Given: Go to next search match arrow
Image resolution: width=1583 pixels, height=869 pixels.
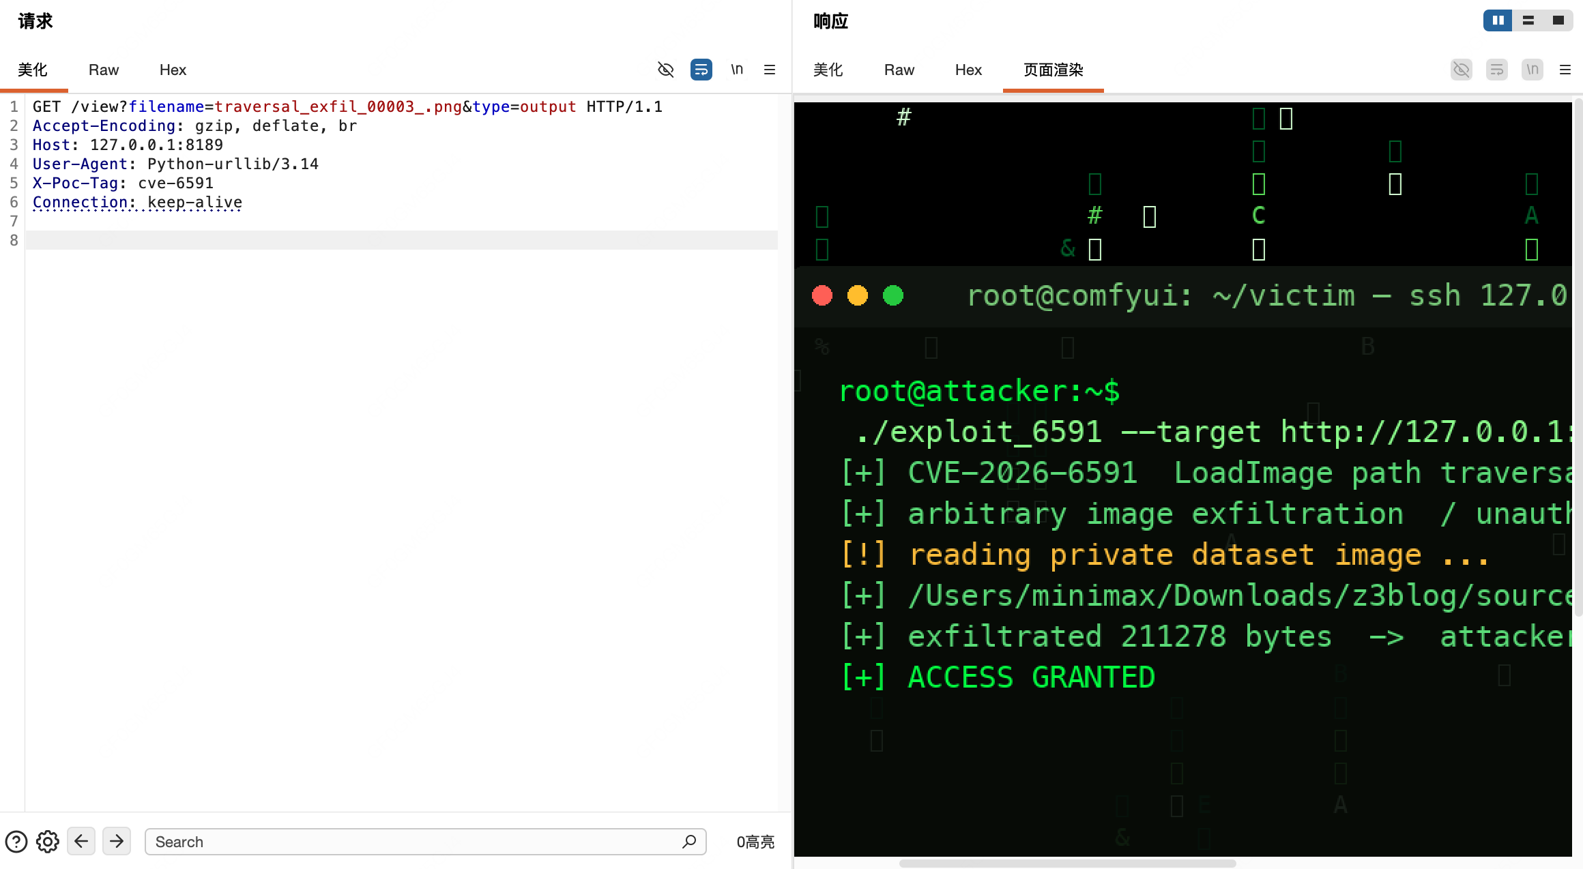Looking at the screenshot, I should tap(117, 841).
